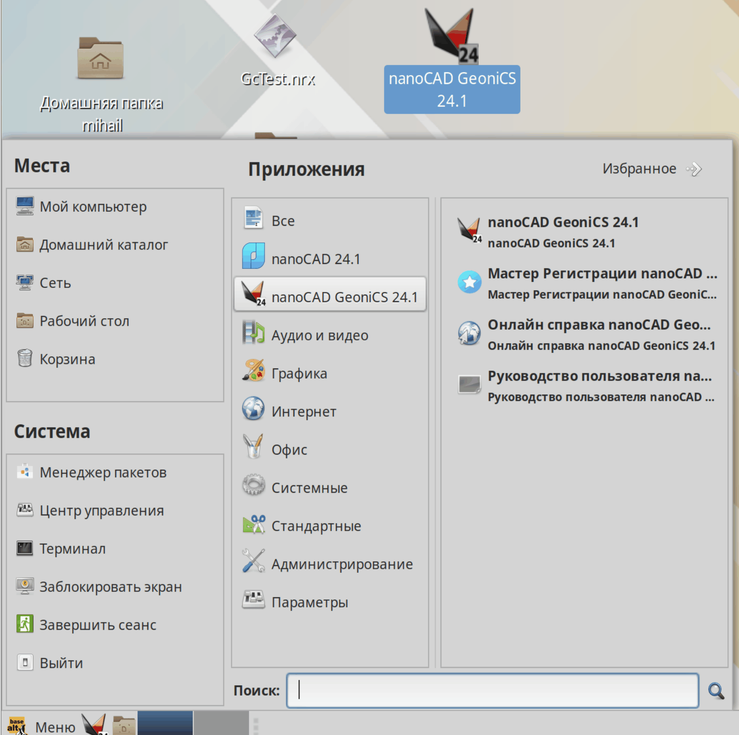Select the Офис category
This screenshot has width=739, height=735.
pyautogui.click(x=289, y=450)
